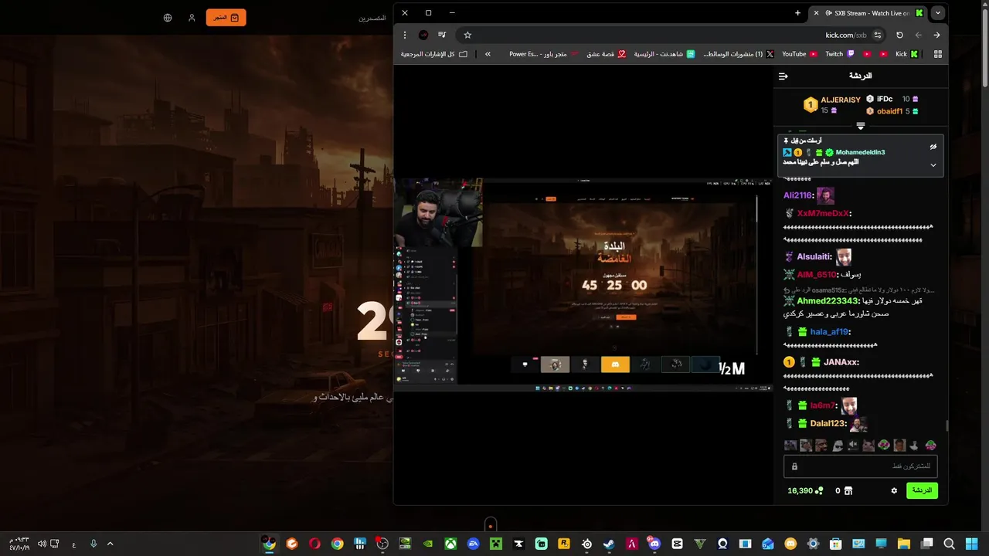The image size is (989, 556).
Task: Click the kick.com/sxb address bar
Action: coord(672,35)
